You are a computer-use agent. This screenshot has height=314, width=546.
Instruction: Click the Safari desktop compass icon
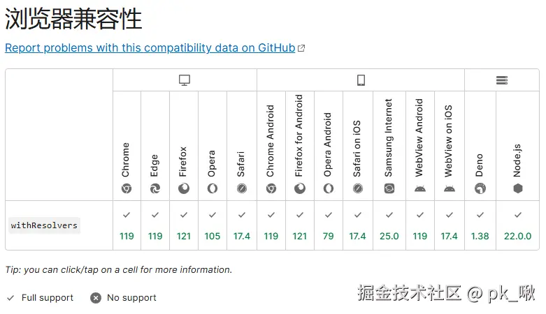242,188
